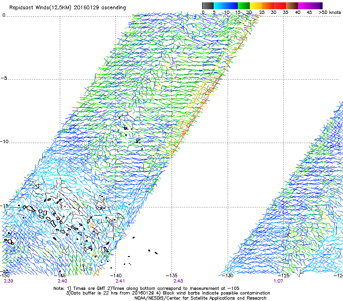This screenshot has width=343, height=301.
Task: Click the '-125' longitude axis label
Action: point(284,276)
